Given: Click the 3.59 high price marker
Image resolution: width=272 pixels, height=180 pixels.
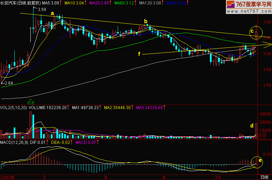Looking at the screenshot, I should 42,10.
